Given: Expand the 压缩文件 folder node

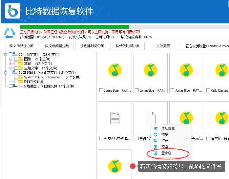Looking at the screenshot, I should pyautogui.click(x=11, y=68).
